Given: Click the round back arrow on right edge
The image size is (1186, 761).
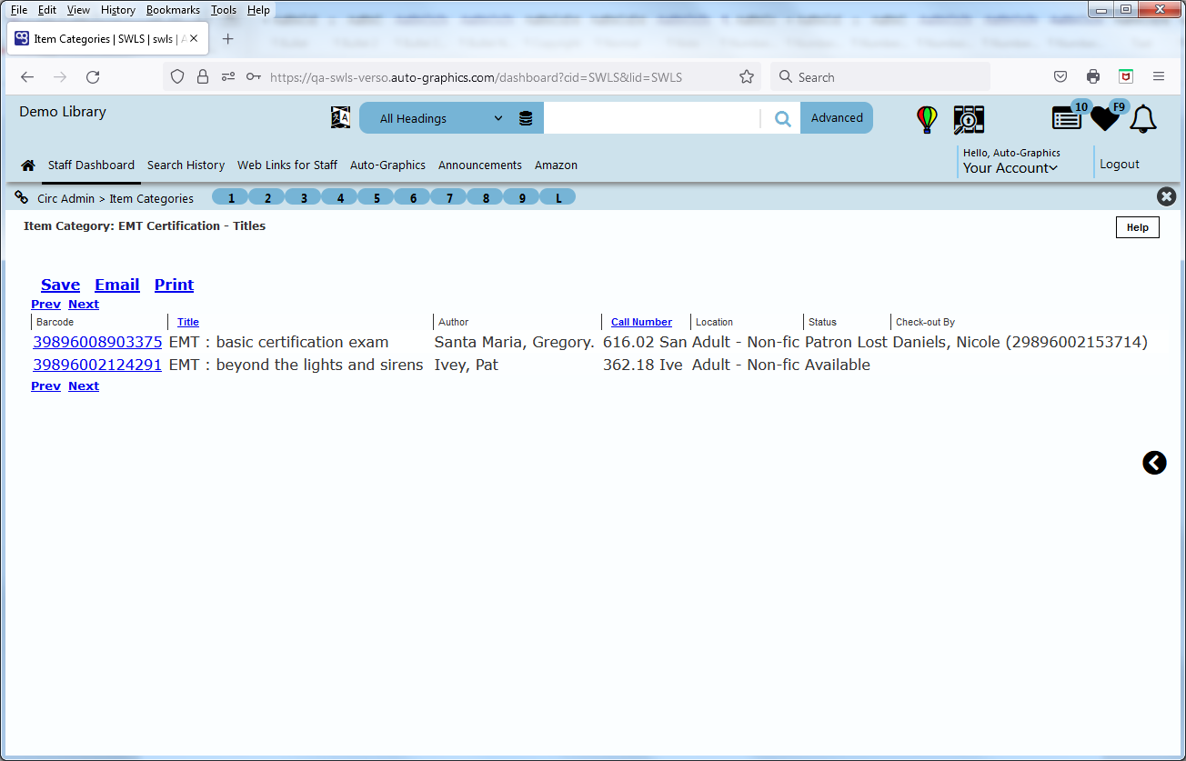Looking at the screenshot, I should 1154,463.
